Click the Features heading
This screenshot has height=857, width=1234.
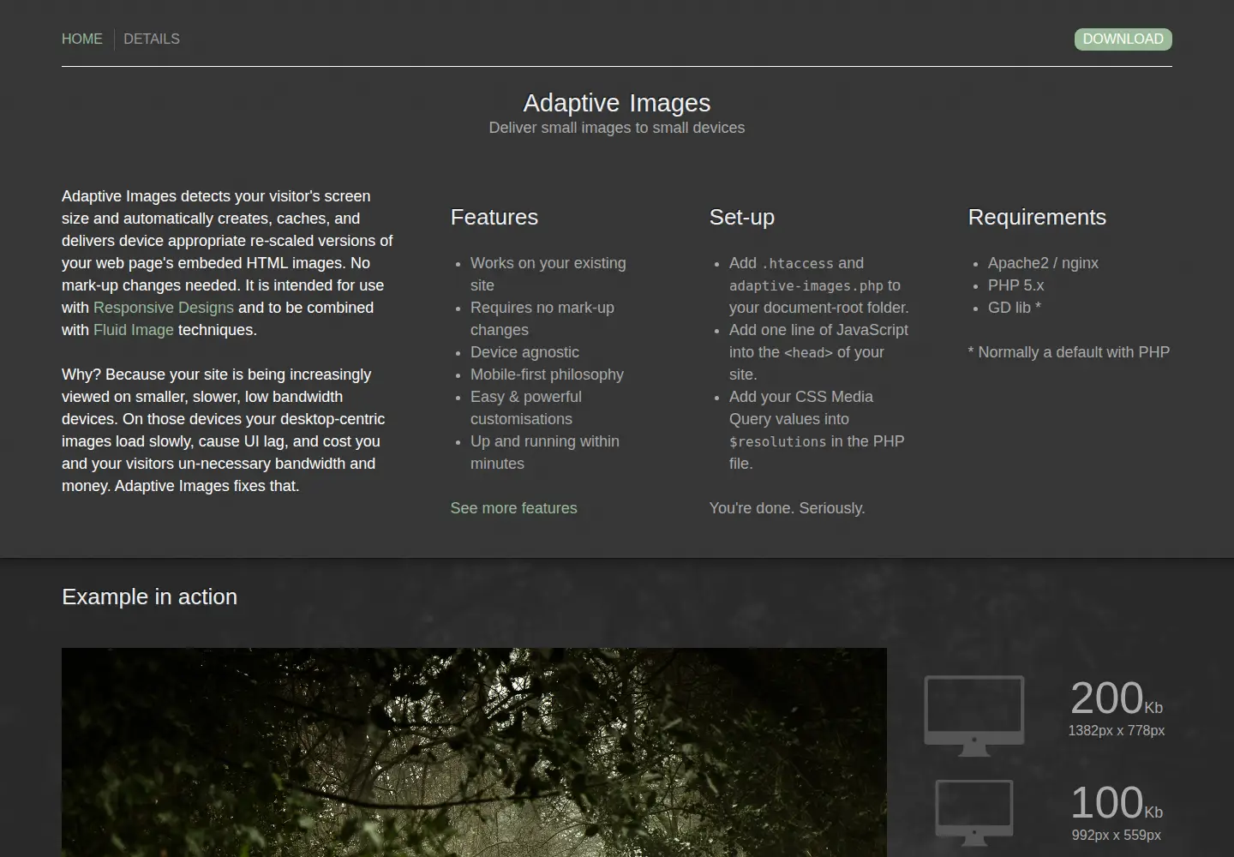click(x=494, y=218)
